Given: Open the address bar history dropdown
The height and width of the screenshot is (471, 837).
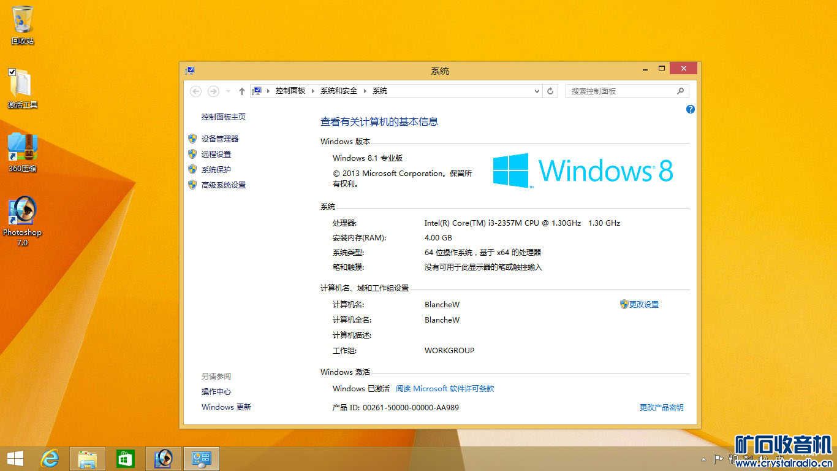Looking at the screenshot, I should 537,91.
